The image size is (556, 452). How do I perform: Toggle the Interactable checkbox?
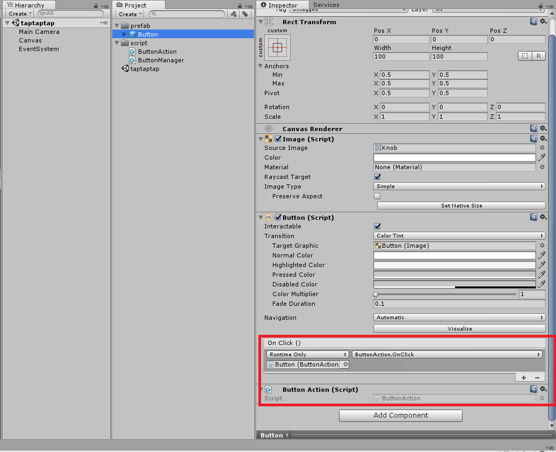click(x=377, y=226)
